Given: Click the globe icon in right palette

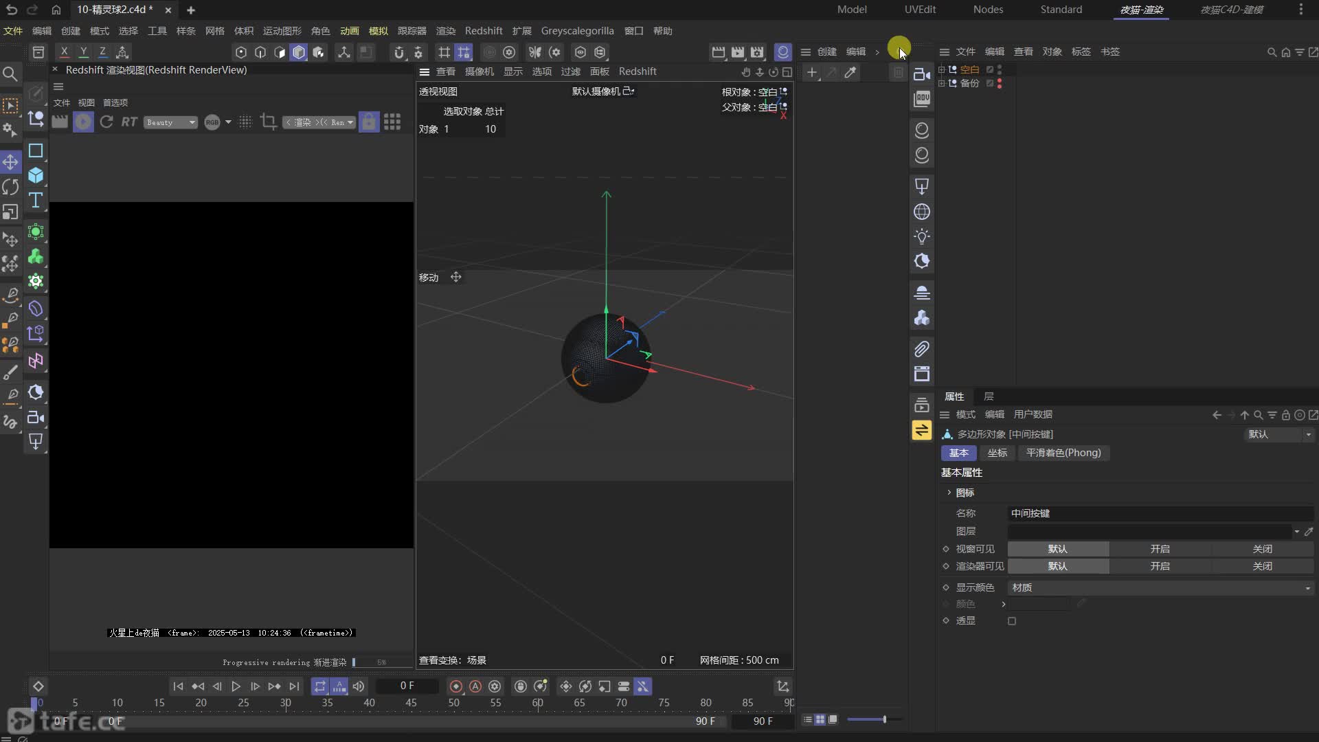Looking at the screenshot, I should click(x=922, y=212).
